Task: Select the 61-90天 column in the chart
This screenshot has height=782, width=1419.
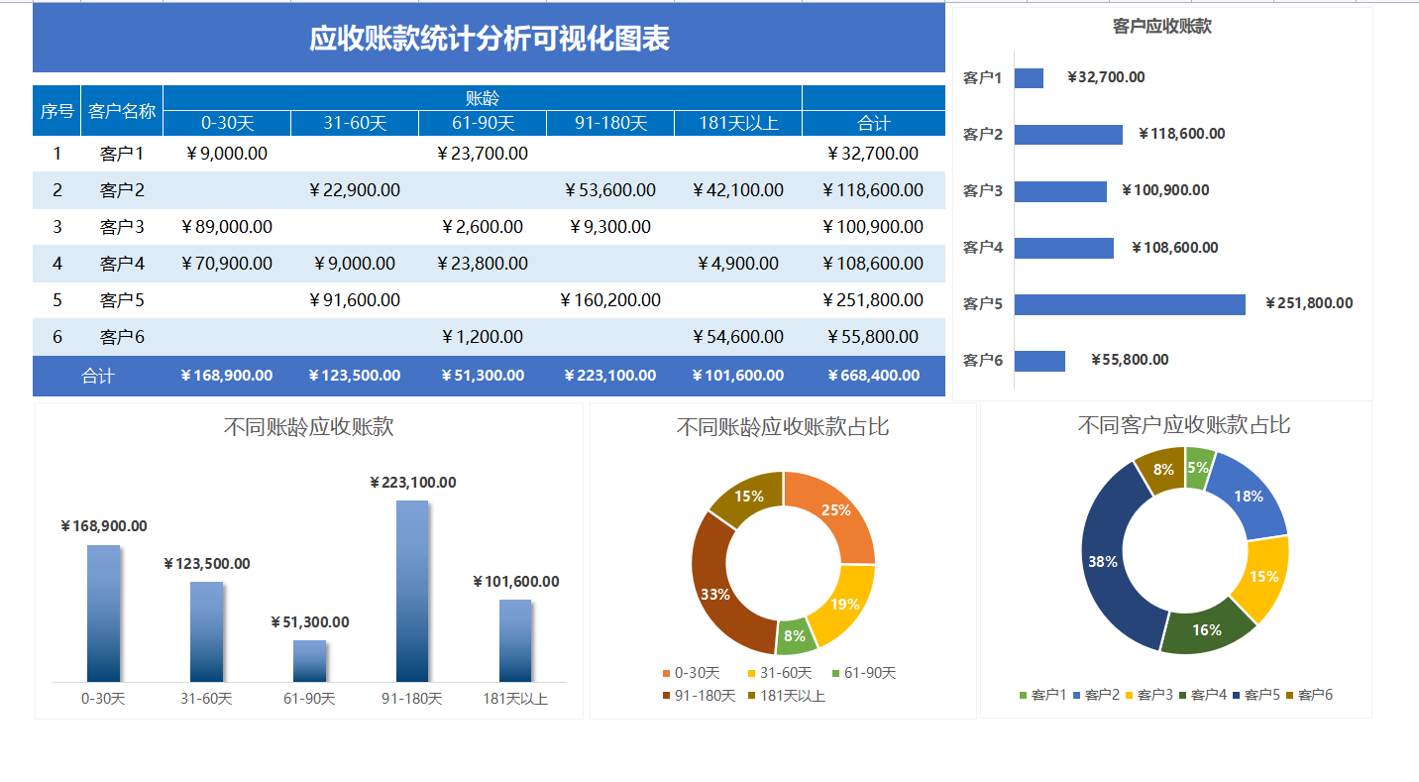Action: pyautogui.click(x=309, y=659)
